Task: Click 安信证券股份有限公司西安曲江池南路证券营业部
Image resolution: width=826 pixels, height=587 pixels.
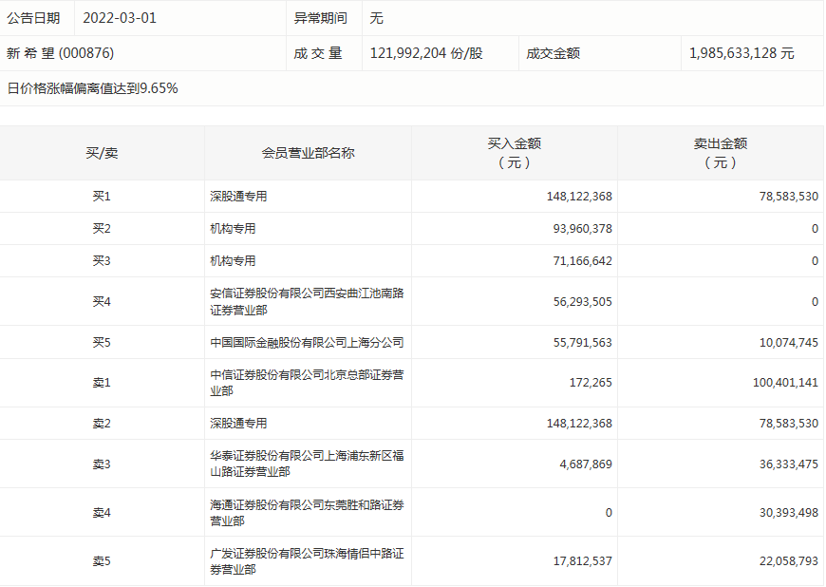Action: pyautogui.click(x=307, y=302)
